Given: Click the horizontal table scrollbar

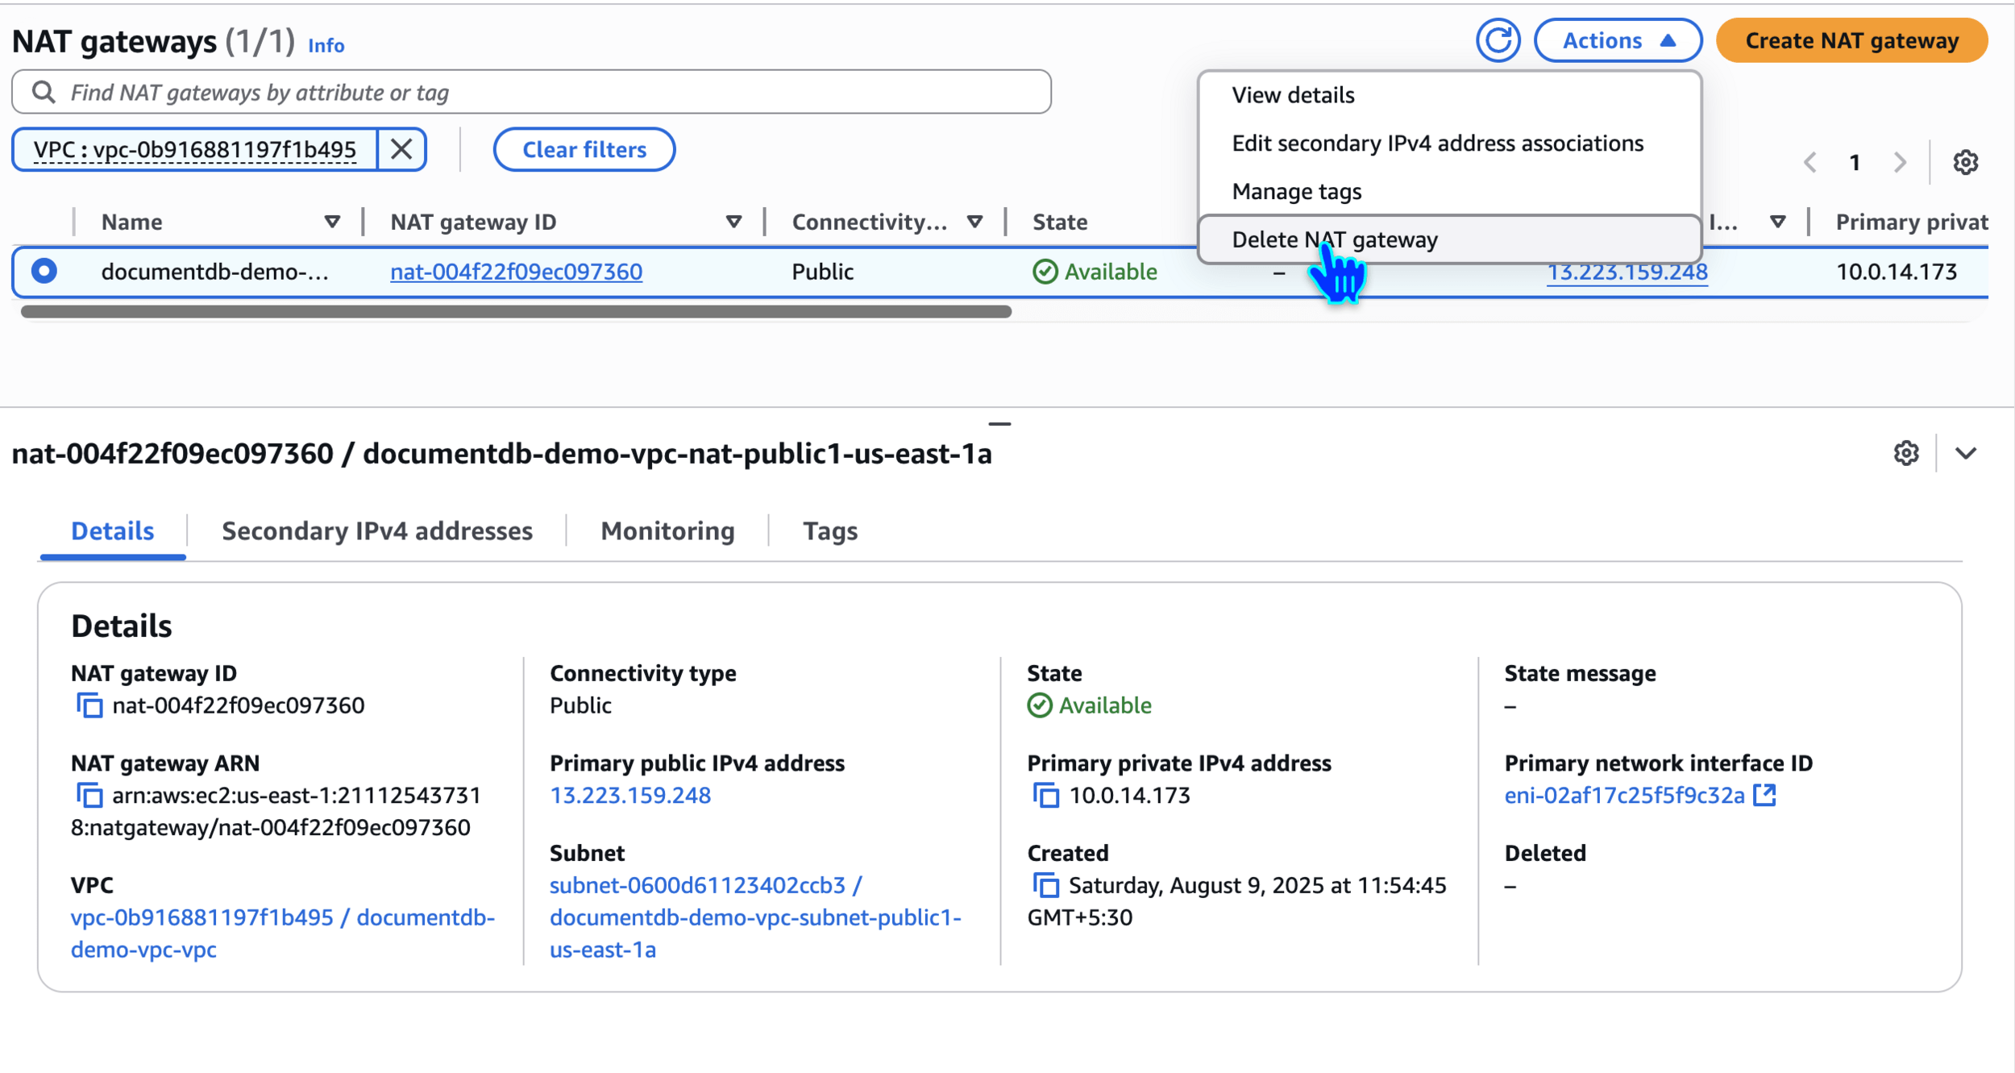Looking at the screenshot, I should [x=516, y=312].
